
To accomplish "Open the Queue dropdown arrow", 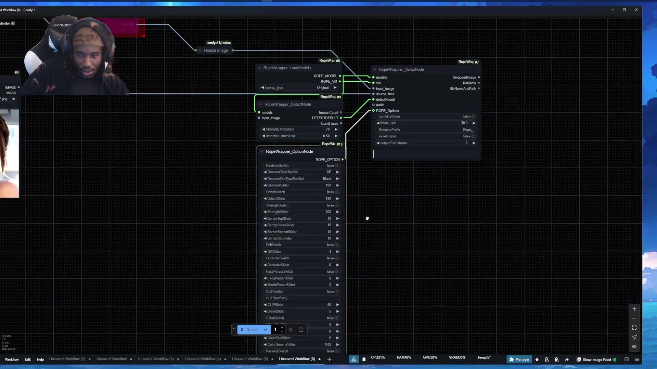I will coord(266,330).
